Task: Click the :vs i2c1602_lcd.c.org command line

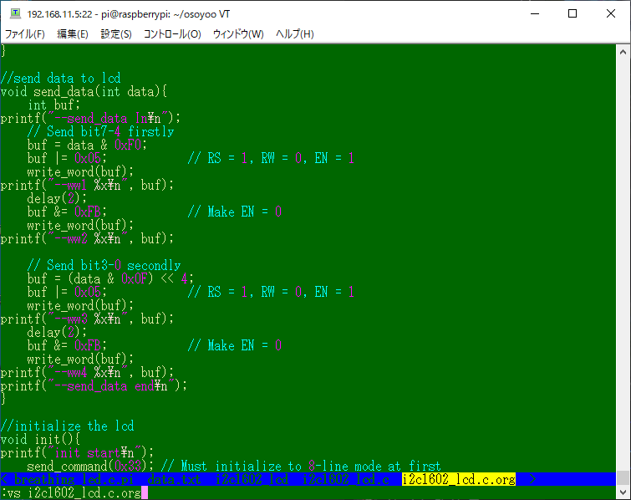Action: point(71,492)
